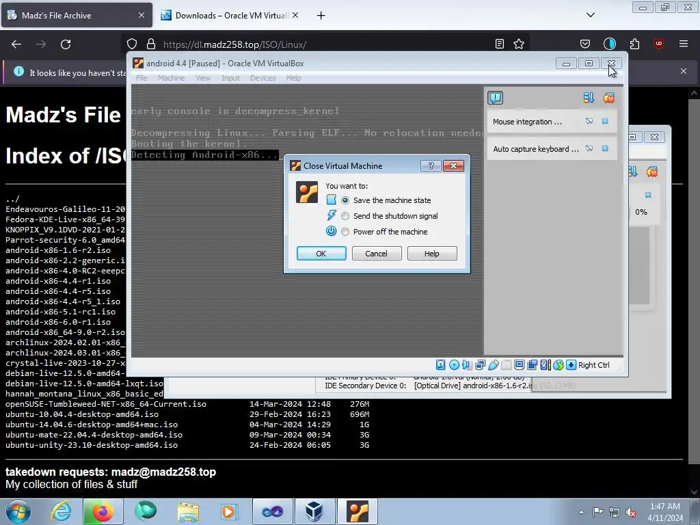Open Windows Explorer folder in taskbar
The height and width of the screenshot is (525, 700).
click(188, 511)
